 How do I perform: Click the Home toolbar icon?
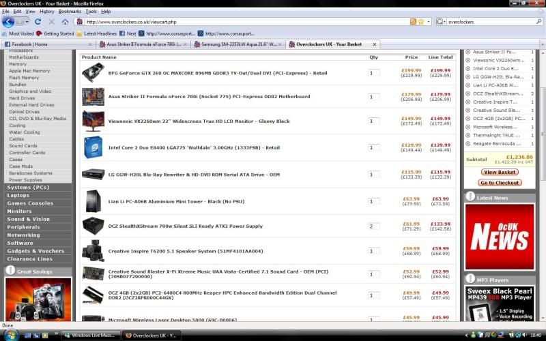65,22
